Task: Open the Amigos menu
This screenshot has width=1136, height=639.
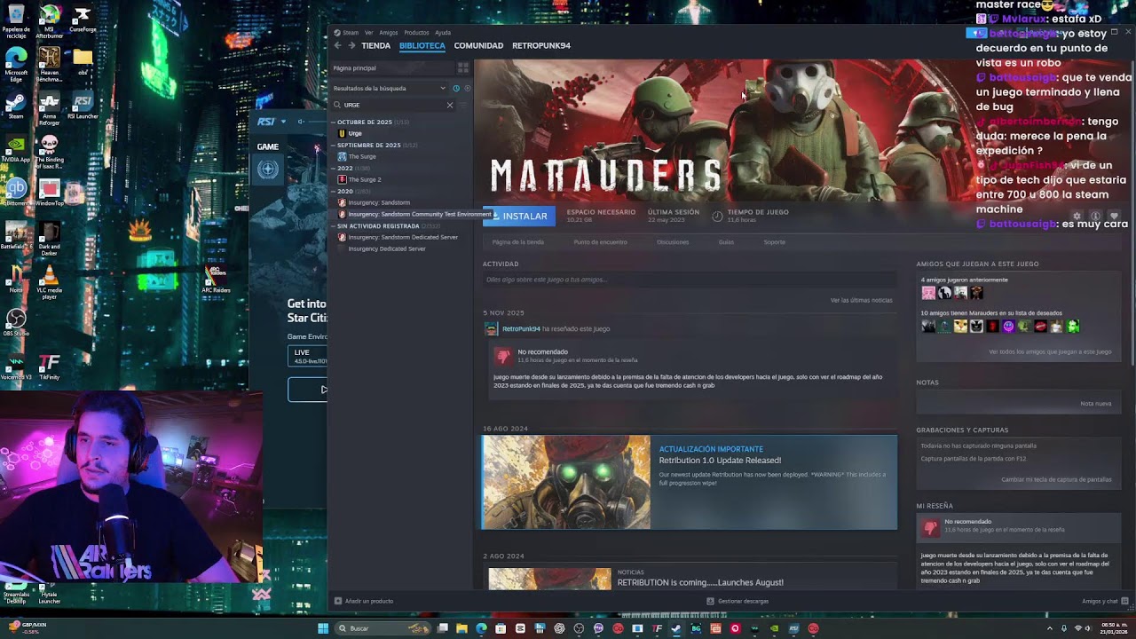Action: click(x=389, y=33)
